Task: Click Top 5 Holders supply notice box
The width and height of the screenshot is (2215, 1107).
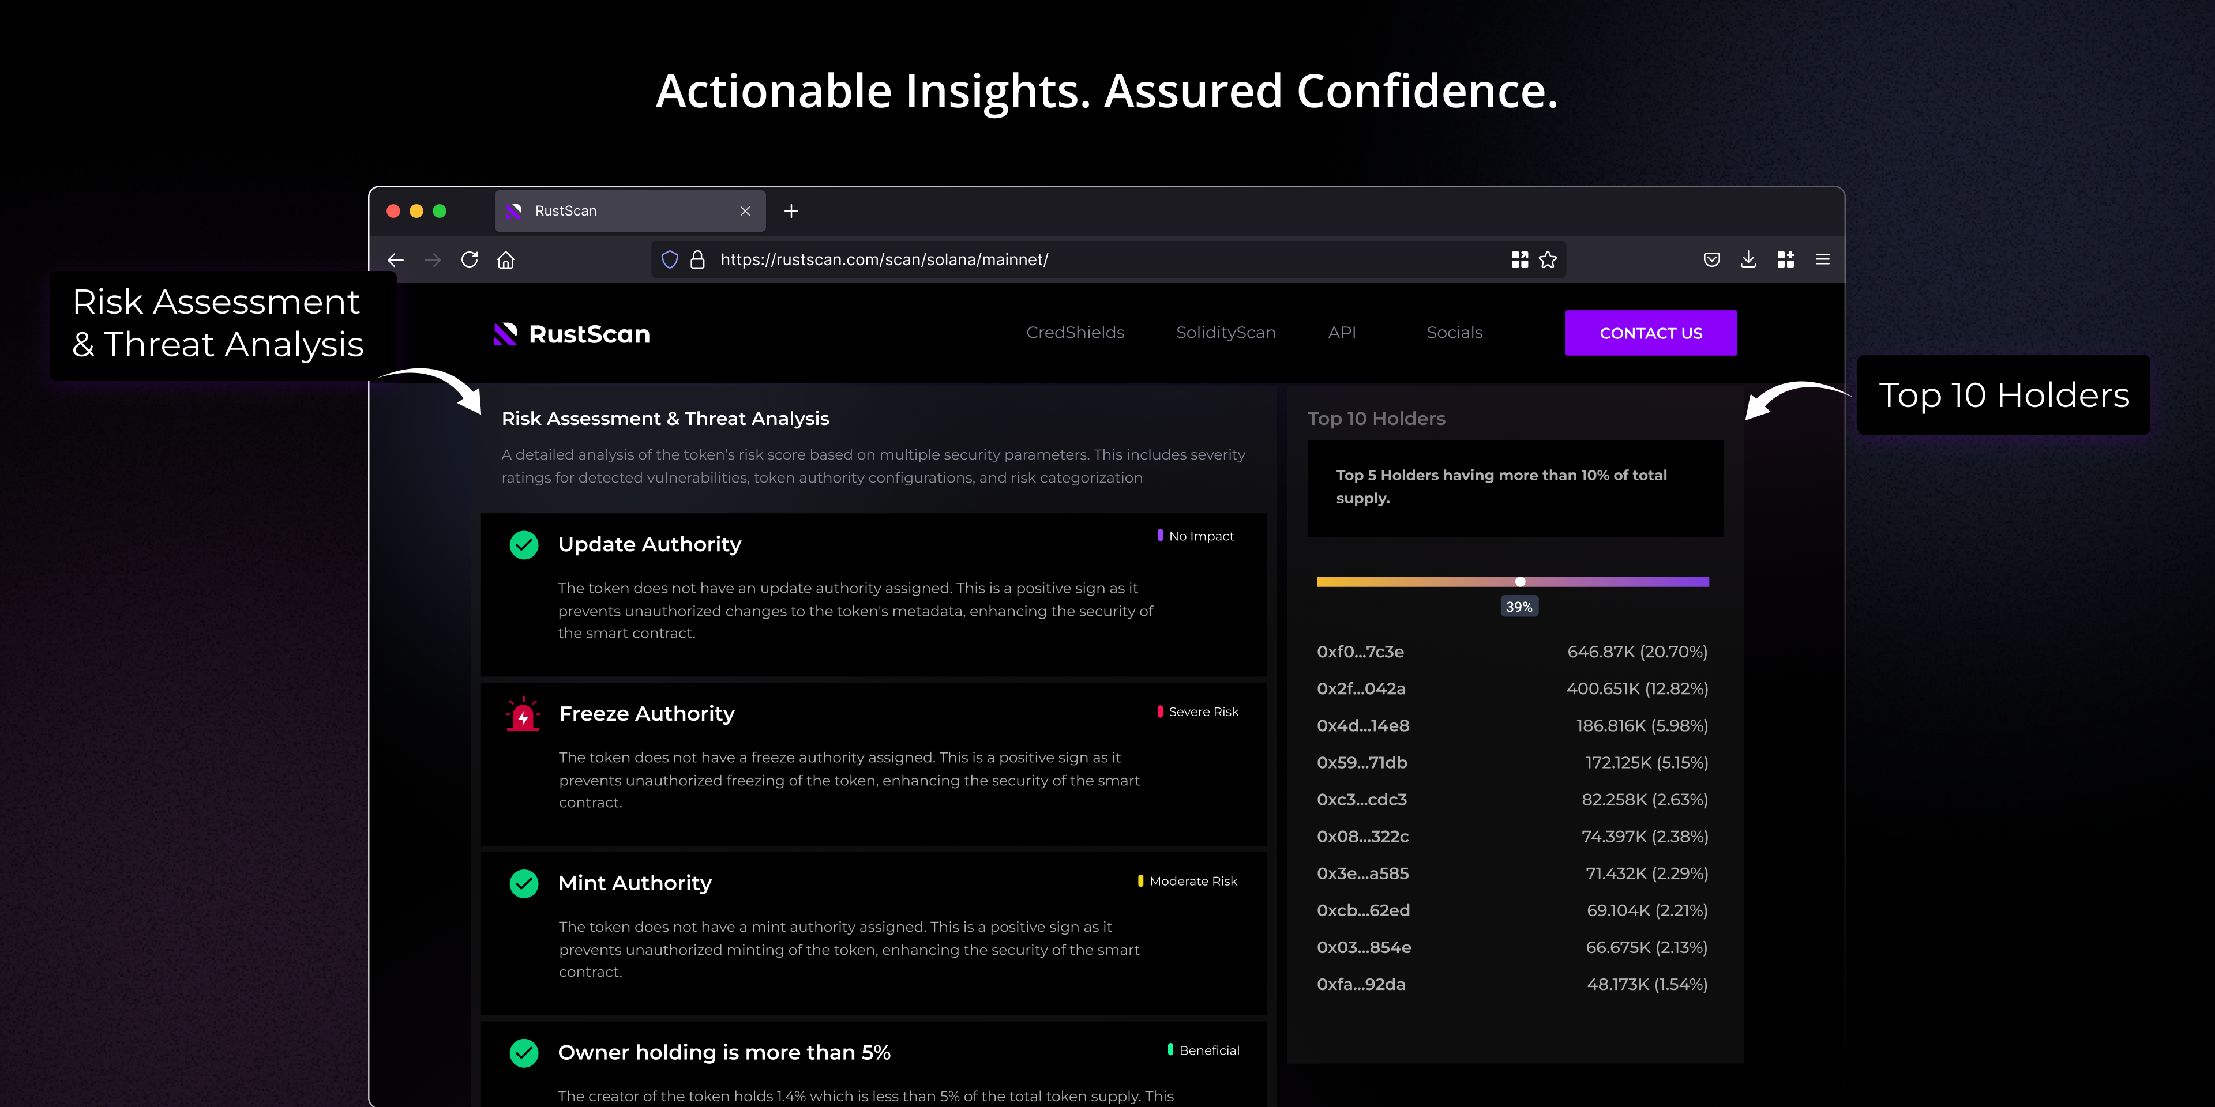Action: (x=1515, y=488)
